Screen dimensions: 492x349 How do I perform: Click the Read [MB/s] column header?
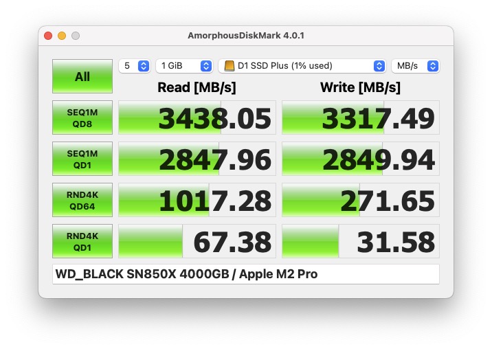(x=197, y=87)
